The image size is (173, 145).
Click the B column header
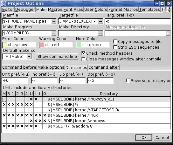pos(9,94)
